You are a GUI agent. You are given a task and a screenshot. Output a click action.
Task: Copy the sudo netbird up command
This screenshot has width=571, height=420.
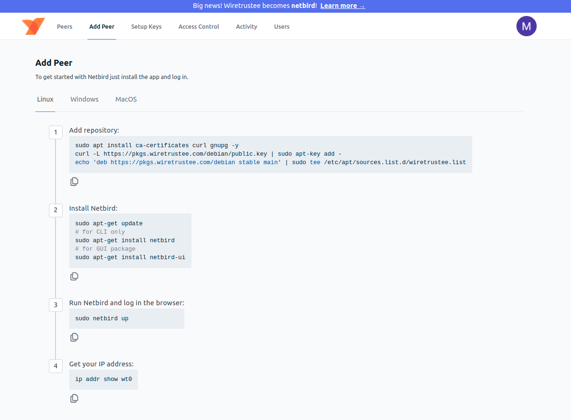pyautogui.click(x=74, y=337)
